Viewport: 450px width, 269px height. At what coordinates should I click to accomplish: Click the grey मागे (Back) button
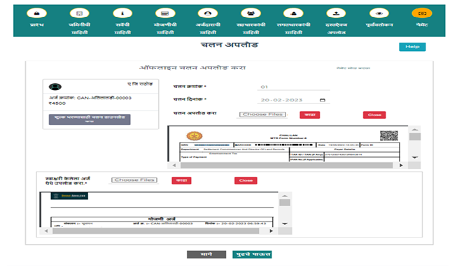pos(206,254)
